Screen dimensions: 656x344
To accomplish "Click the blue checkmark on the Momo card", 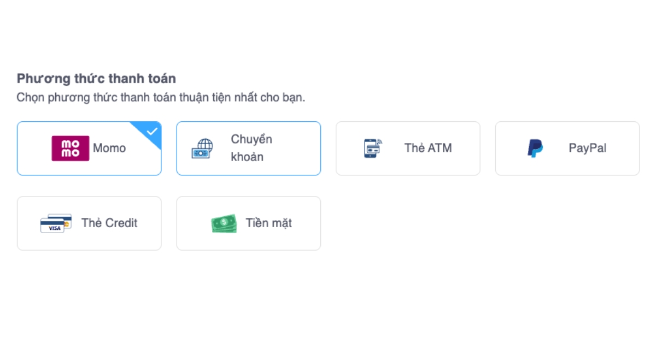I will (x=153, y=131).
